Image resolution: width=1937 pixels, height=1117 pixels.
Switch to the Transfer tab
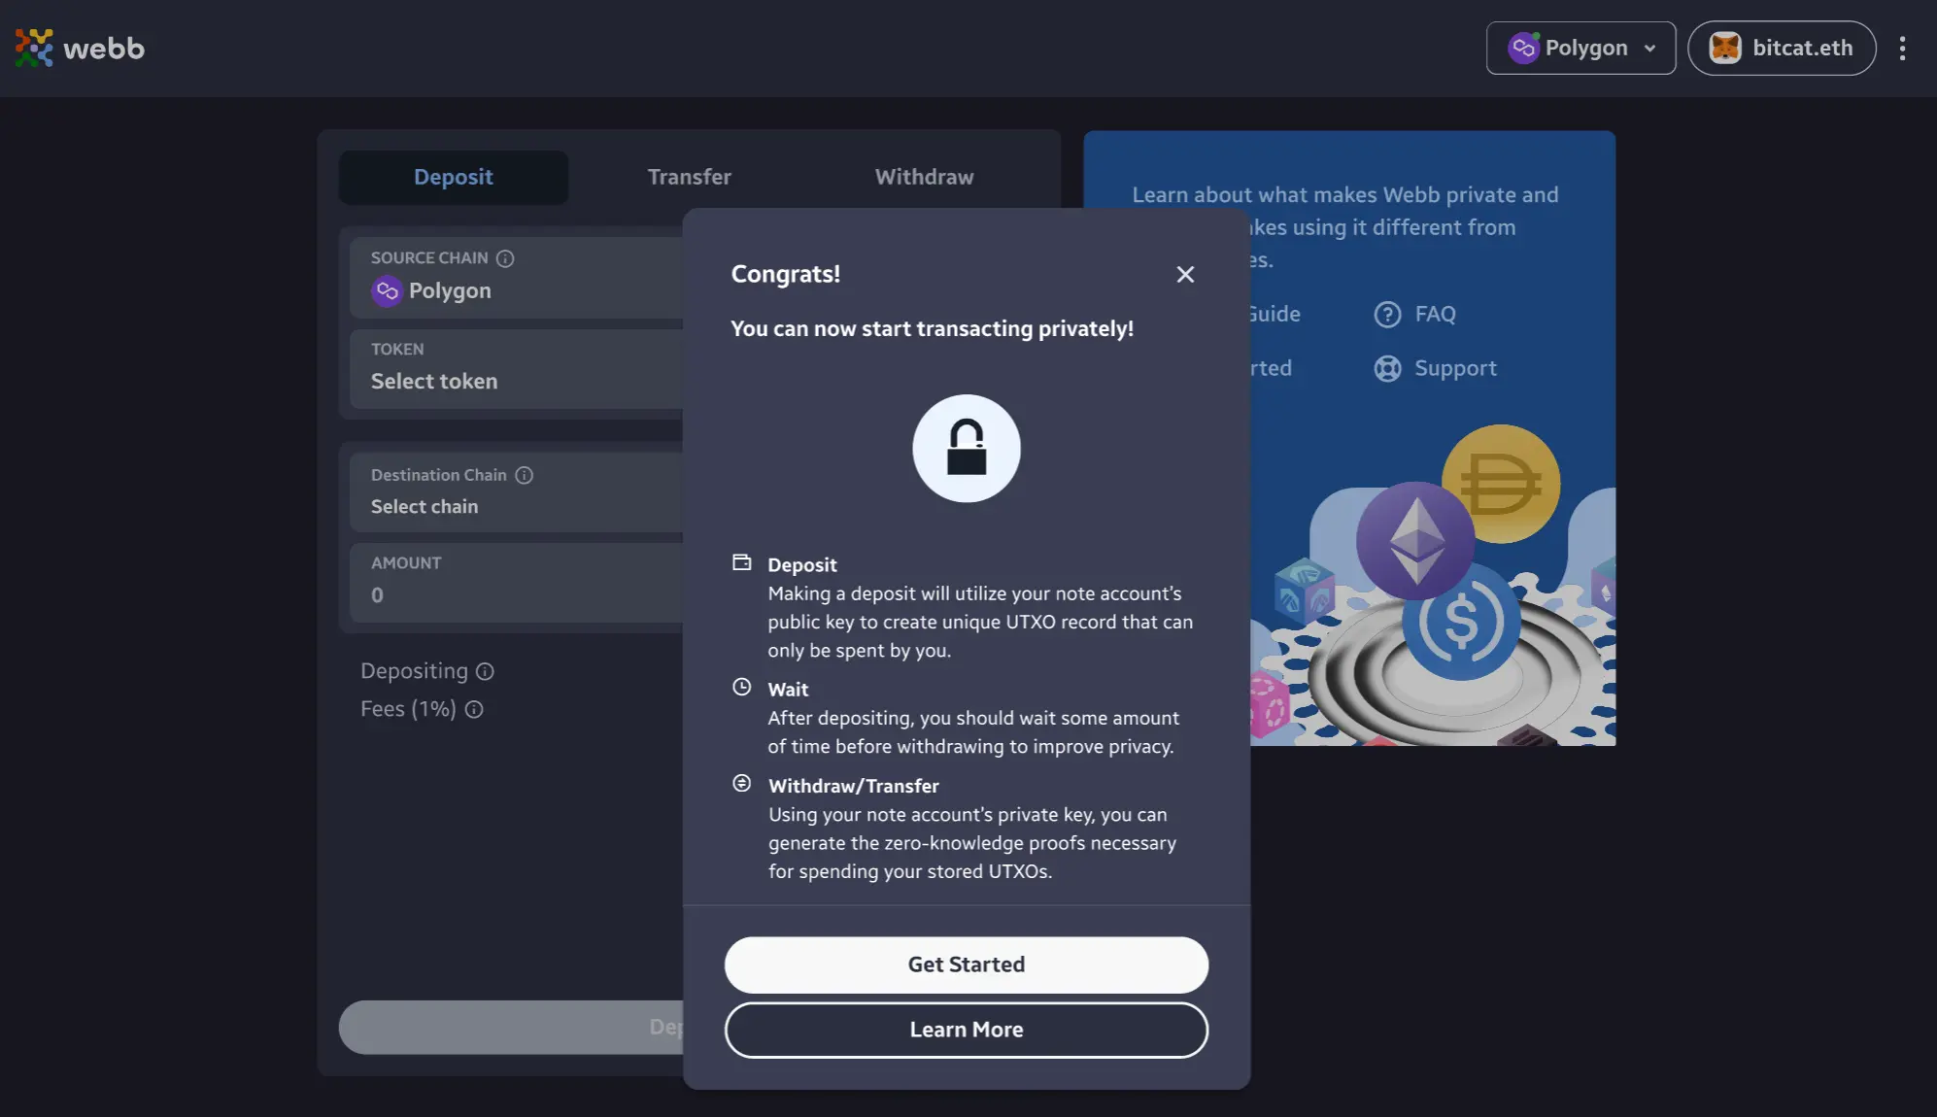pyautogui.click(x=689, y=177)
